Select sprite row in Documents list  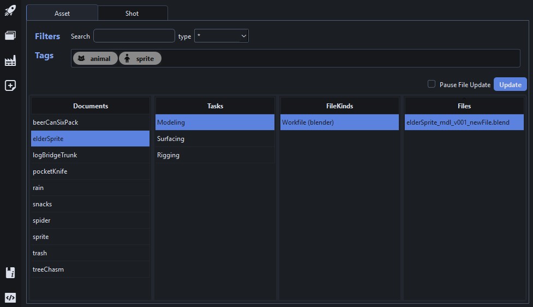91,236
